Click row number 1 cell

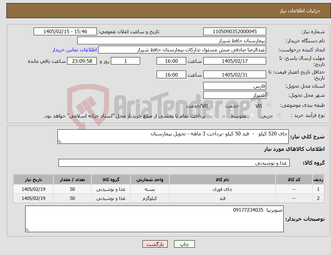coord(318,189)
